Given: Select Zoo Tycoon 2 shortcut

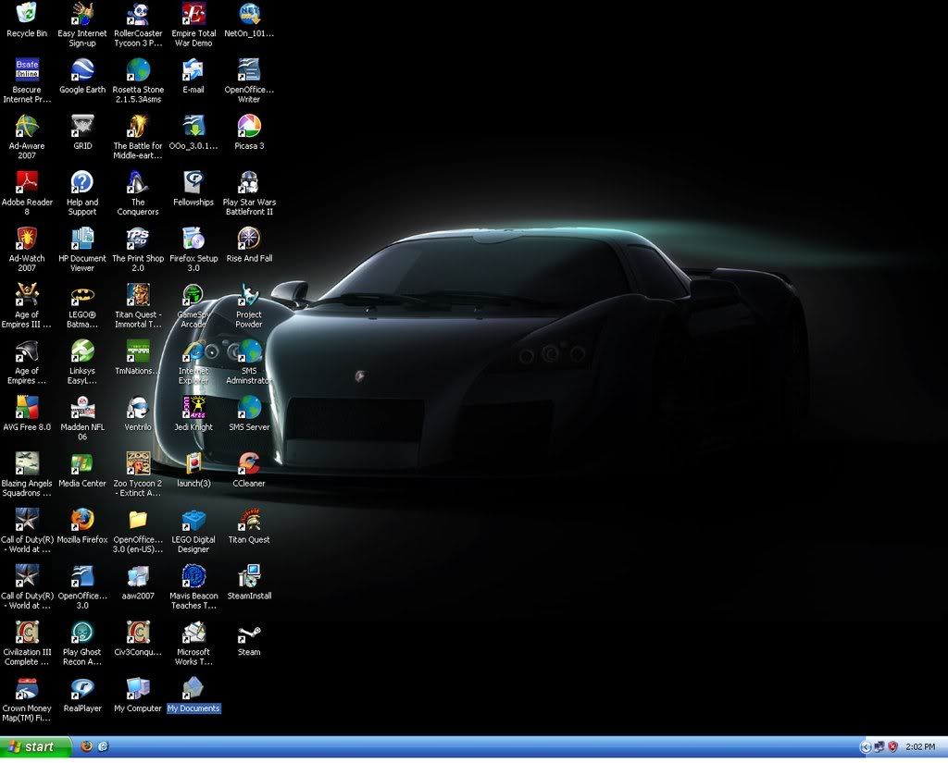Looking at the screenshot, I should coord(138,463).
